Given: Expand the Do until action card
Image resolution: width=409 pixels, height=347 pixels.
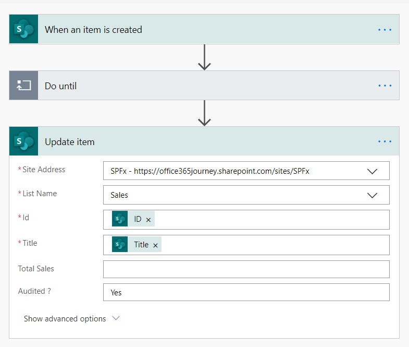Looking at the screenshot, I should click(x=204, y=86).
